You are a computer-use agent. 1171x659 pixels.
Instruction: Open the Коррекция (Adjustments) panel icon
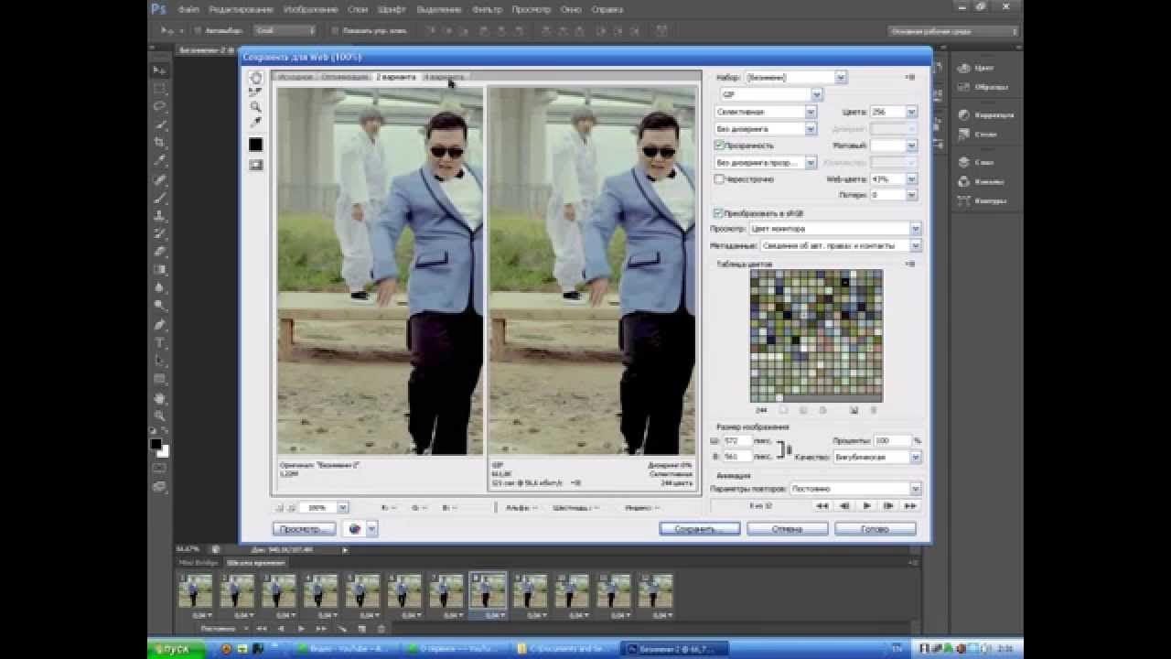(964, 115)
